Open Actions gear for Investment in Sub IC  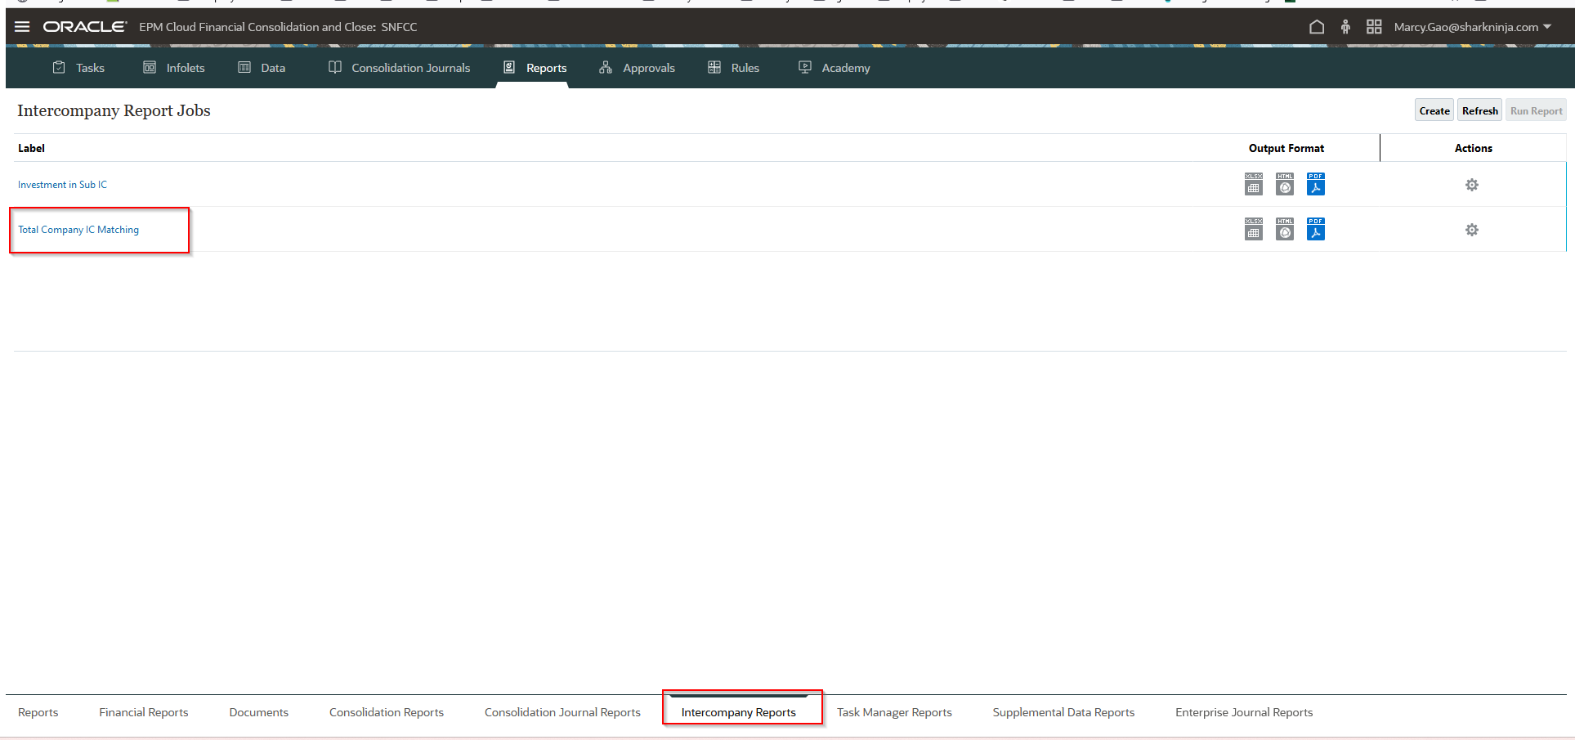point(1471,184)
